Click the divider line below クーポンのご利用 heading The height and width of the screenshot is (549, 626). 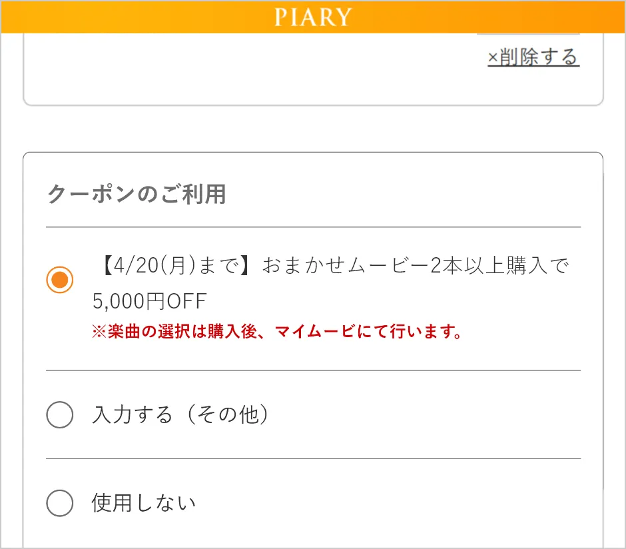coord(313,227)
